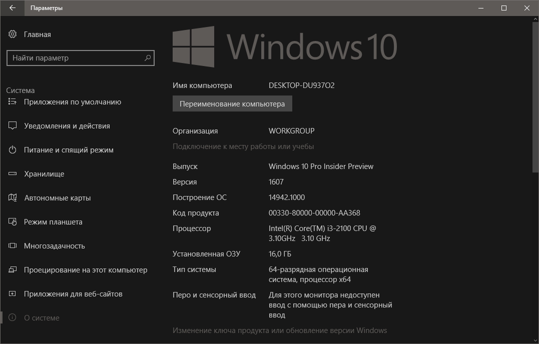
Task: Click the power icon for Питание и спящий режим
Action: [x=13, y=149]
